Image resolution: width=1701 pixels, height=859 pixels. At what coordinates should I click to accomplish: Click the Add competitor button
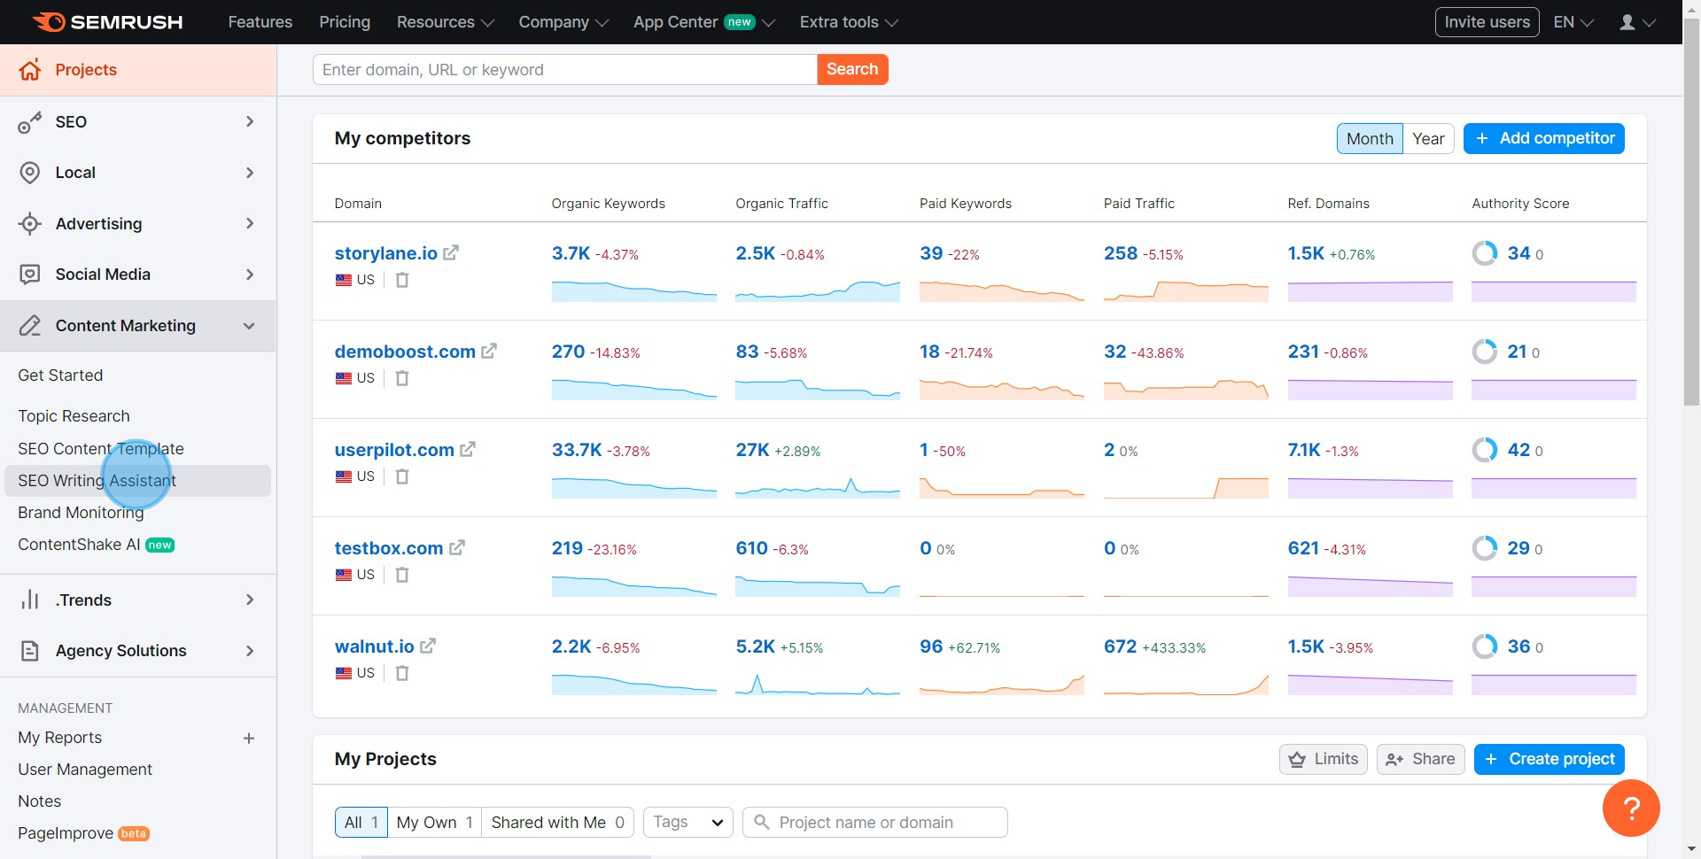pyautogui.click(x=1543, y=139)
